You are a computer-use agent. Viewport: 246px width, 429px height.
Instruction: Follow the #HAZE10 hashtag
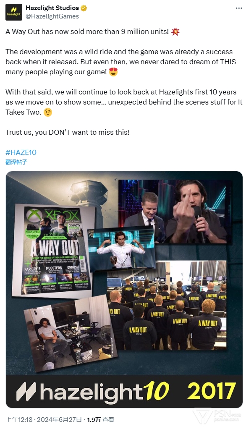(x=21, y=152)
